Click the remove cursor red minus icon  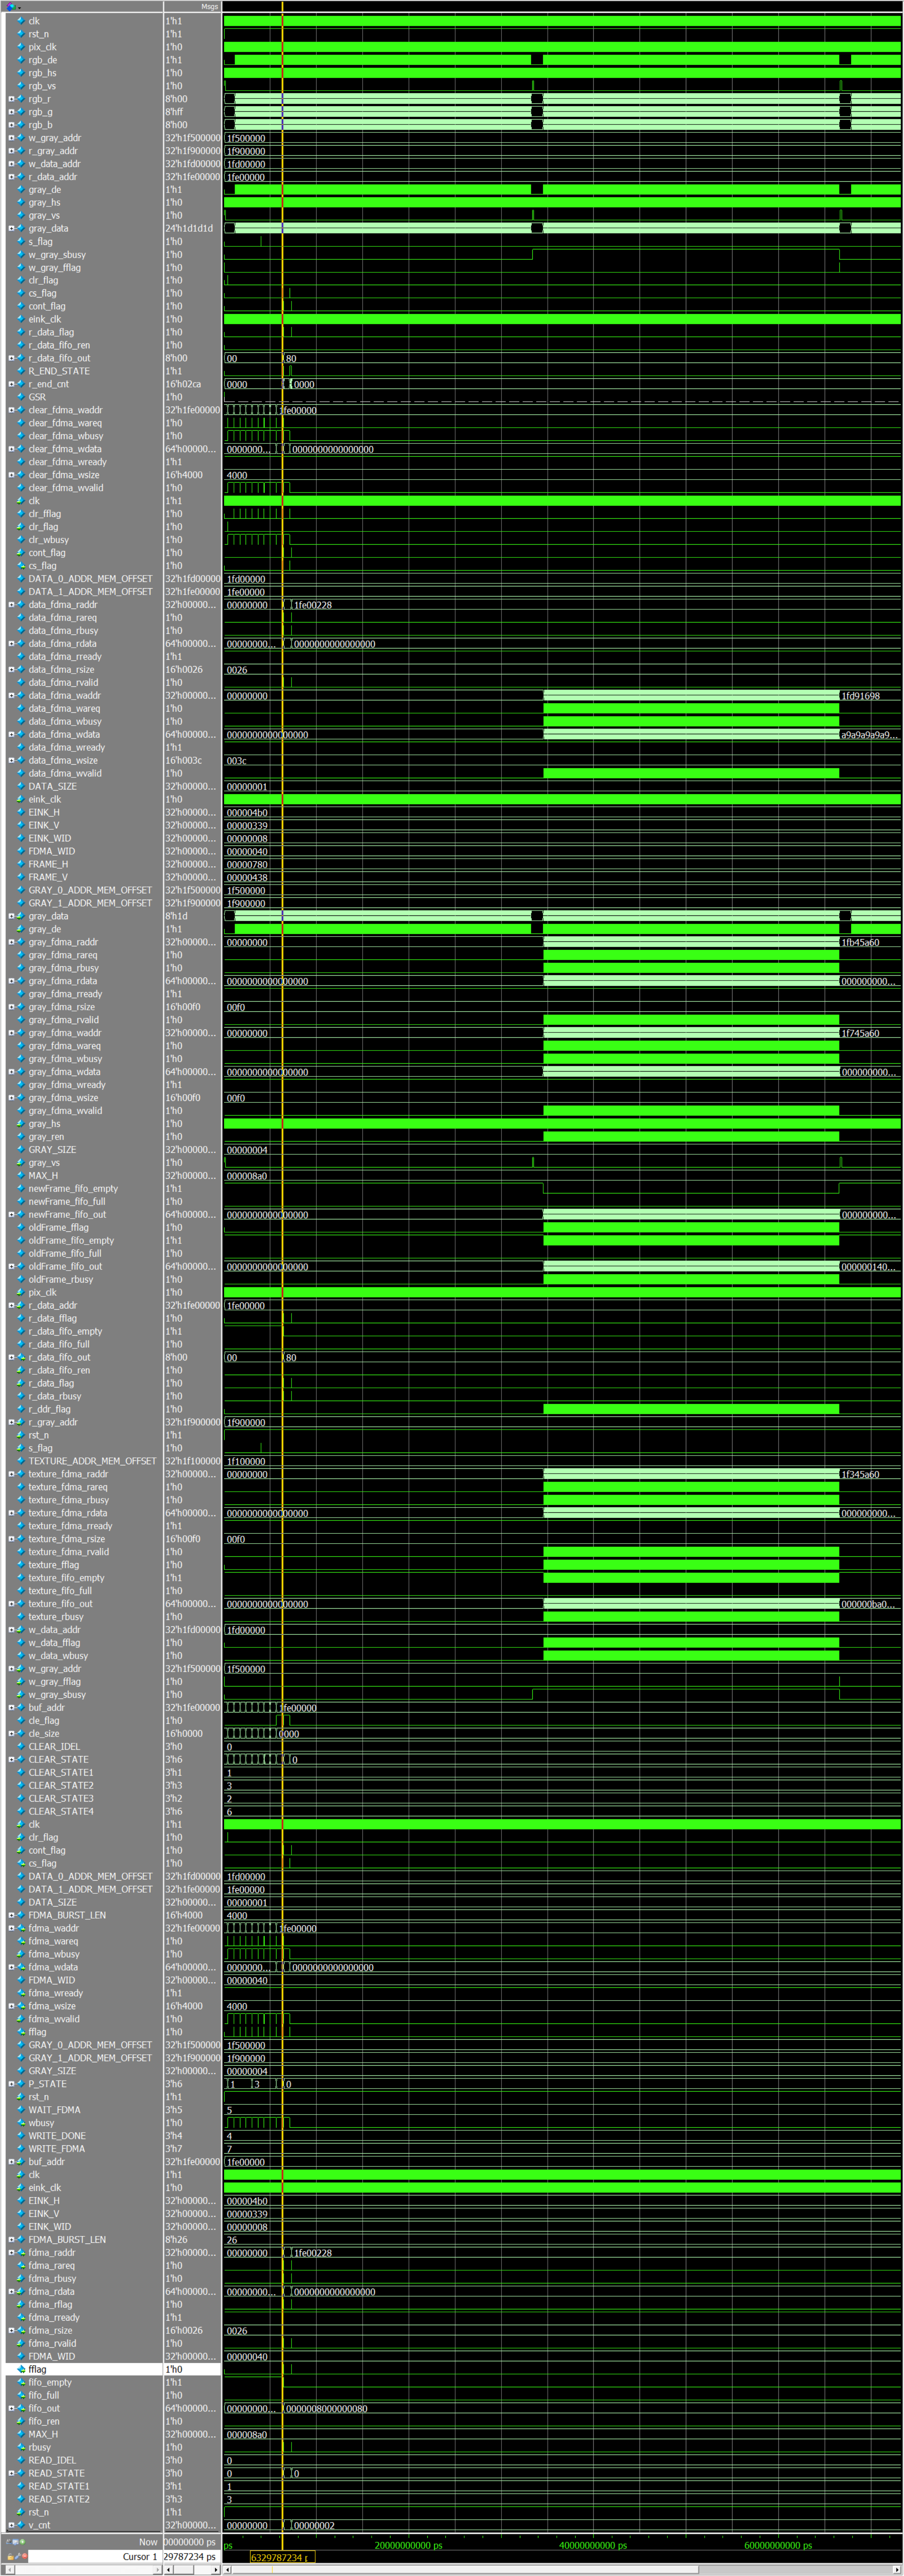point(24,2557)
